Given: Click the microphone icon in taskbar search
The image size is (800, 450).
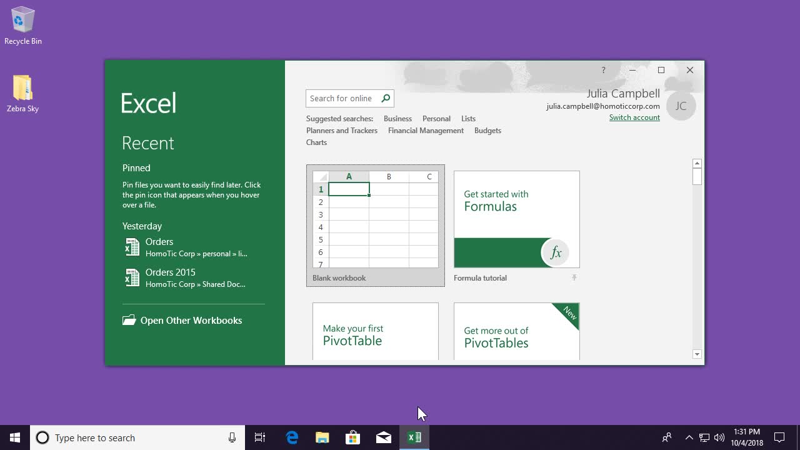Looking at the screenshot, I should [232, 437].
